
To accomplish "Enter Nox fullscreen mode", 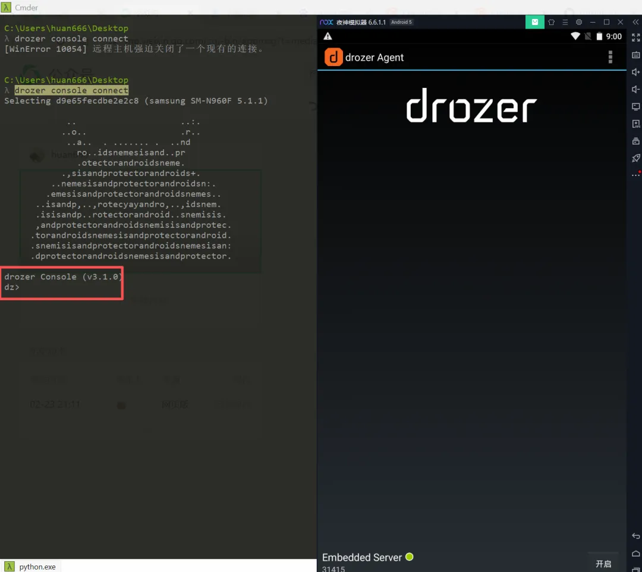I will click(x=635, y=37).
